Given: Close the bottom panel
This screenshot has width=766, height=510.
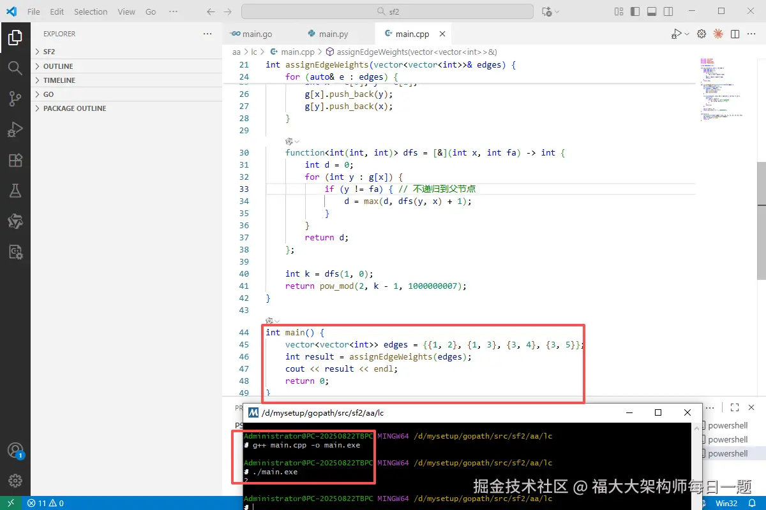Looking at the screenshot, I should pyautogui.click(x=752, y=407).
